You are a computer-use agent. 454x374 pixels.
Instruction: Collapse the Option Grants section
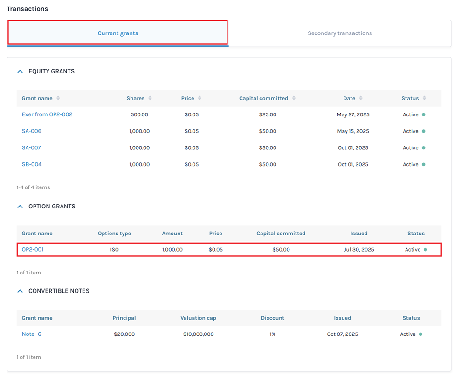pos(20,207)
